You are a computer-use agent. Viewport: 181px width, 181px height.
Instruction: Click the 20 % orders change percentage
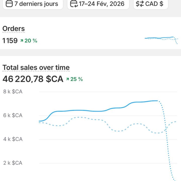(x=31, y=41)
